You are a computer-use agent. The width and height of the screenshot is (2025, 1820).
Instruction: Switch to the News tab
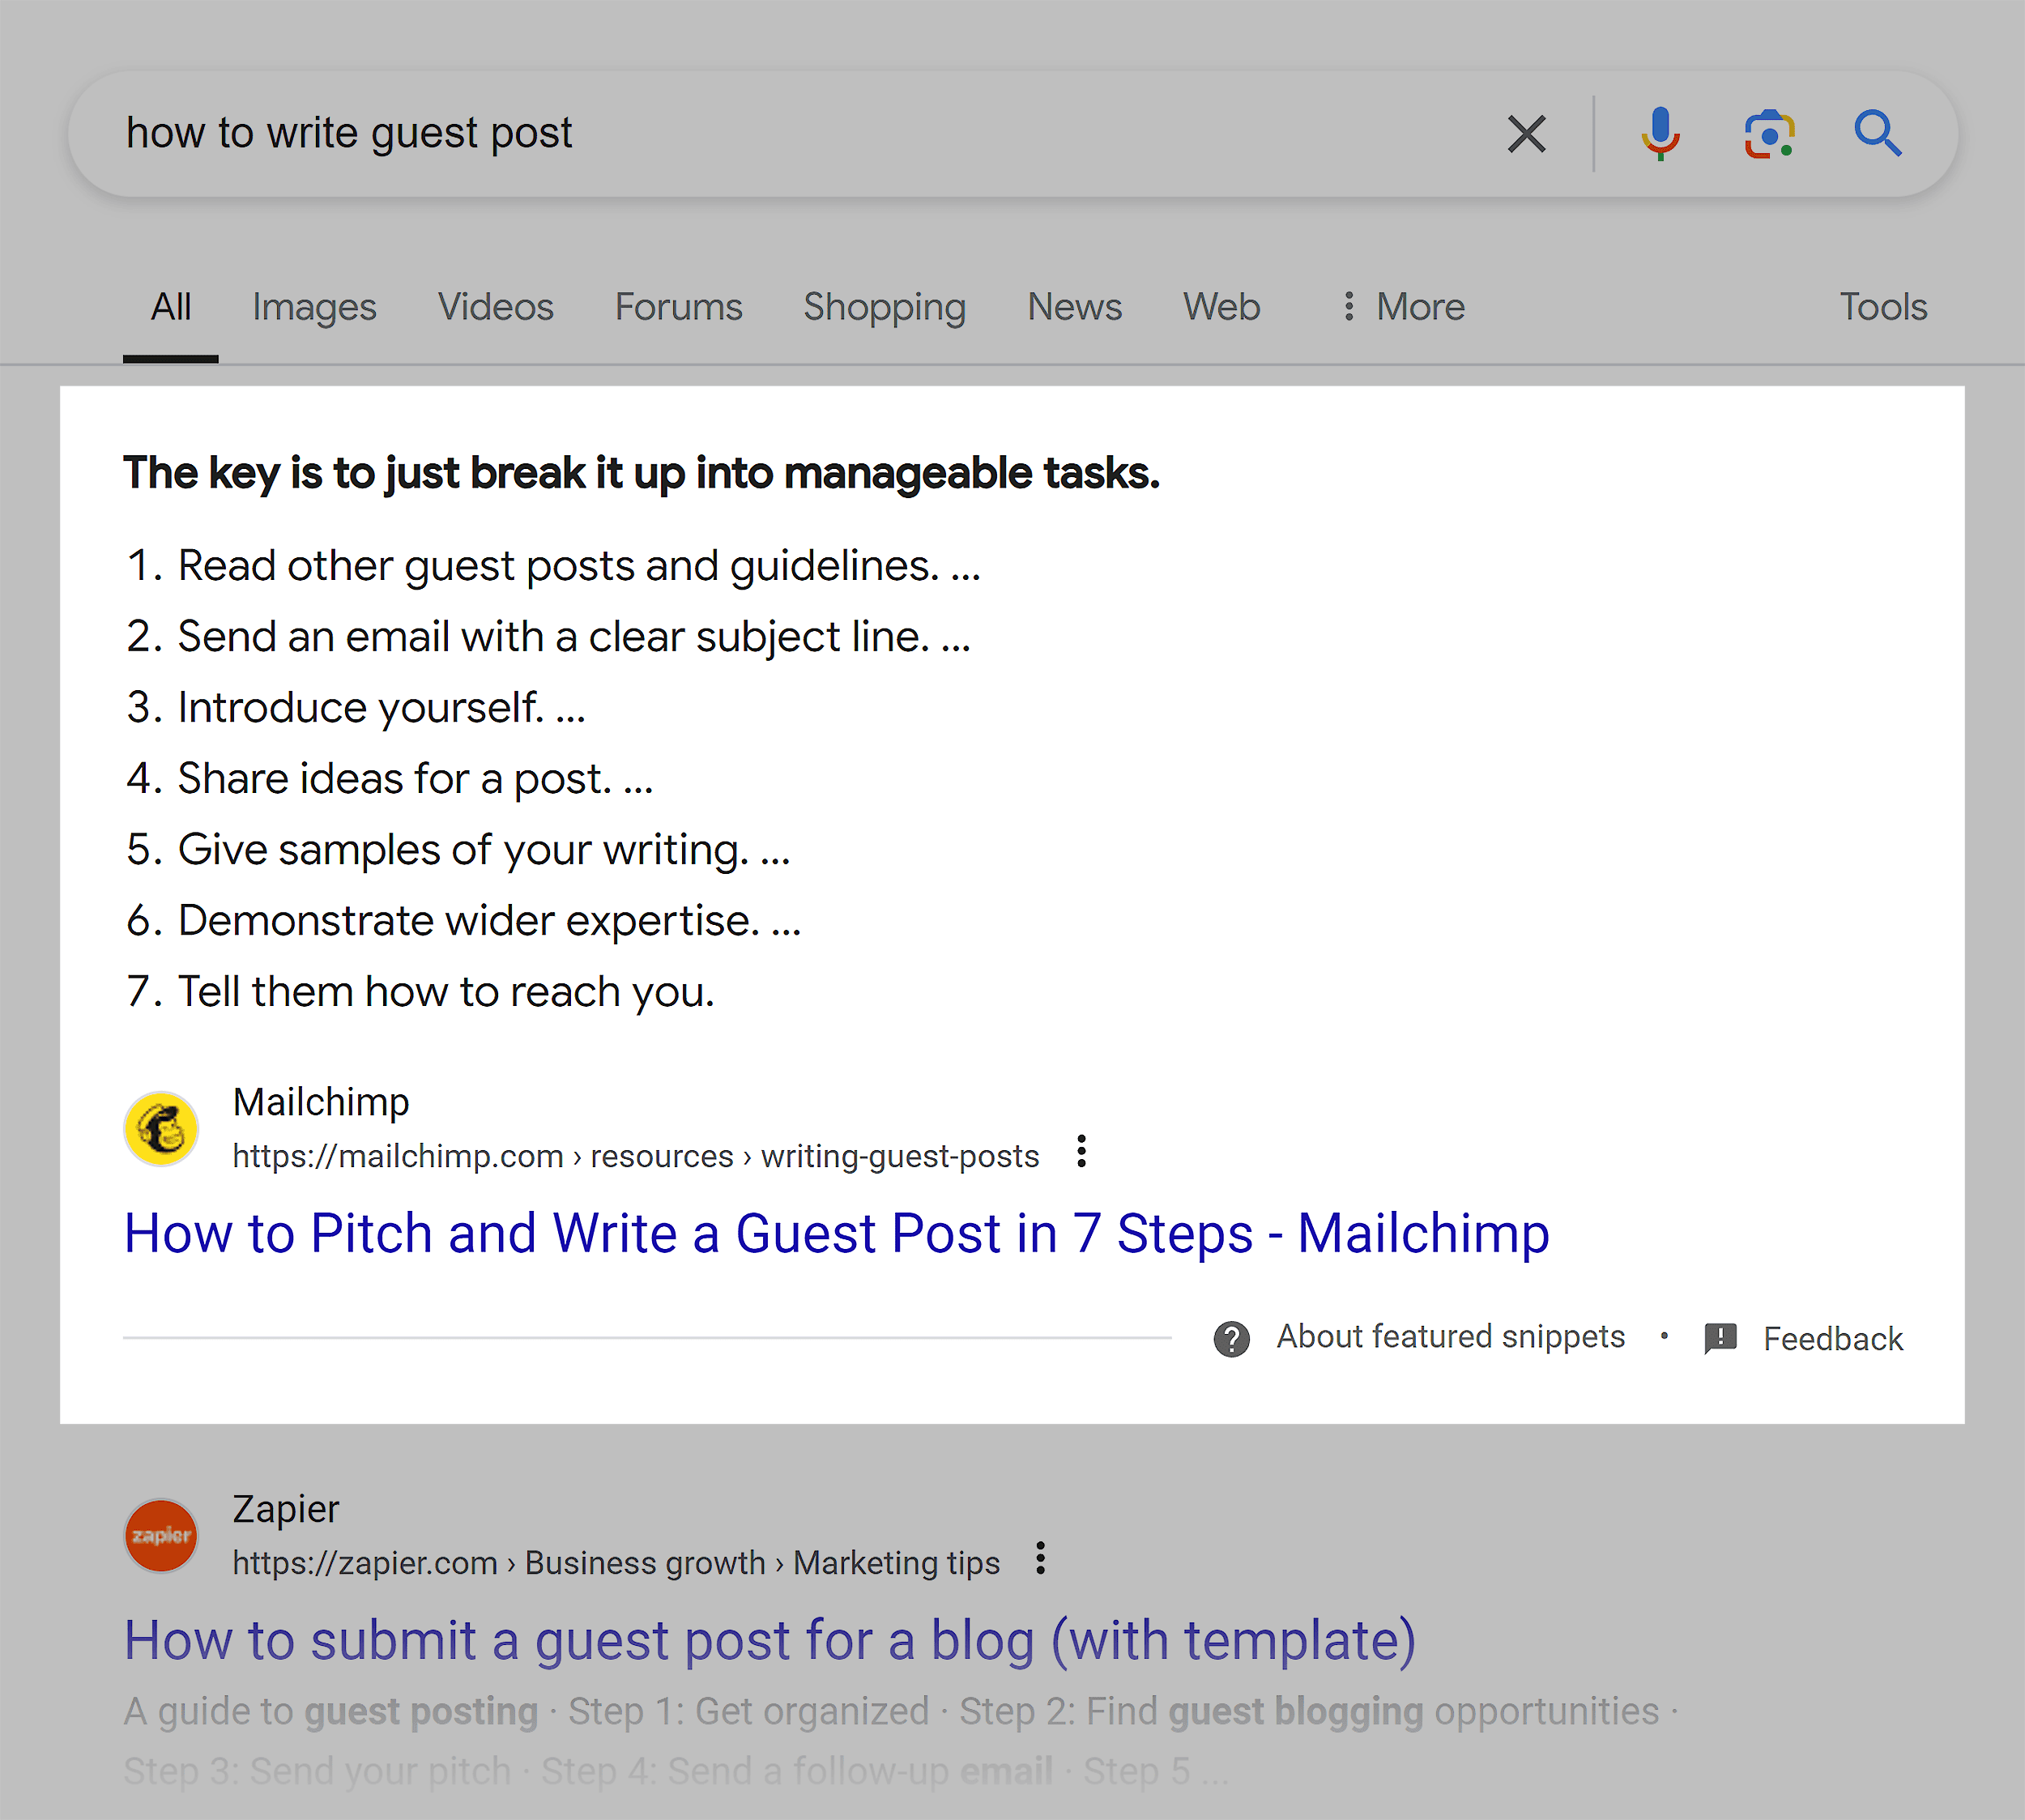[x=1075, y=307]
